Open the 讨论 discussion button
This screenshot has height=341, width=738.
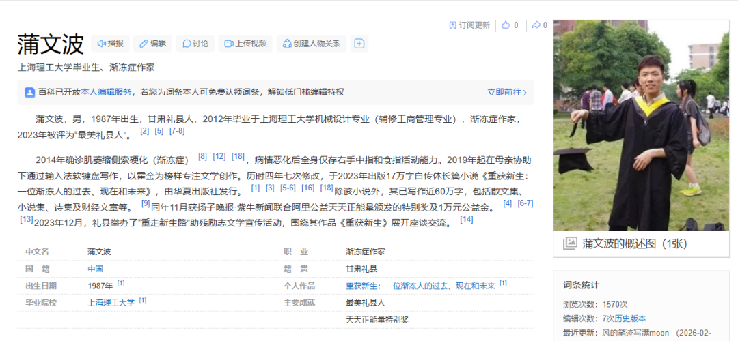[195, 44]
